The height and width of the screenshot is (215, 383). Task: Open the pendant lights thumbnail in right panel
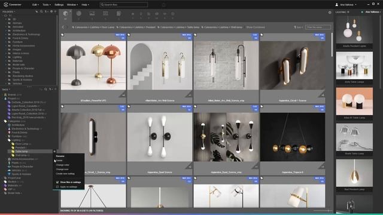(354, 29)
